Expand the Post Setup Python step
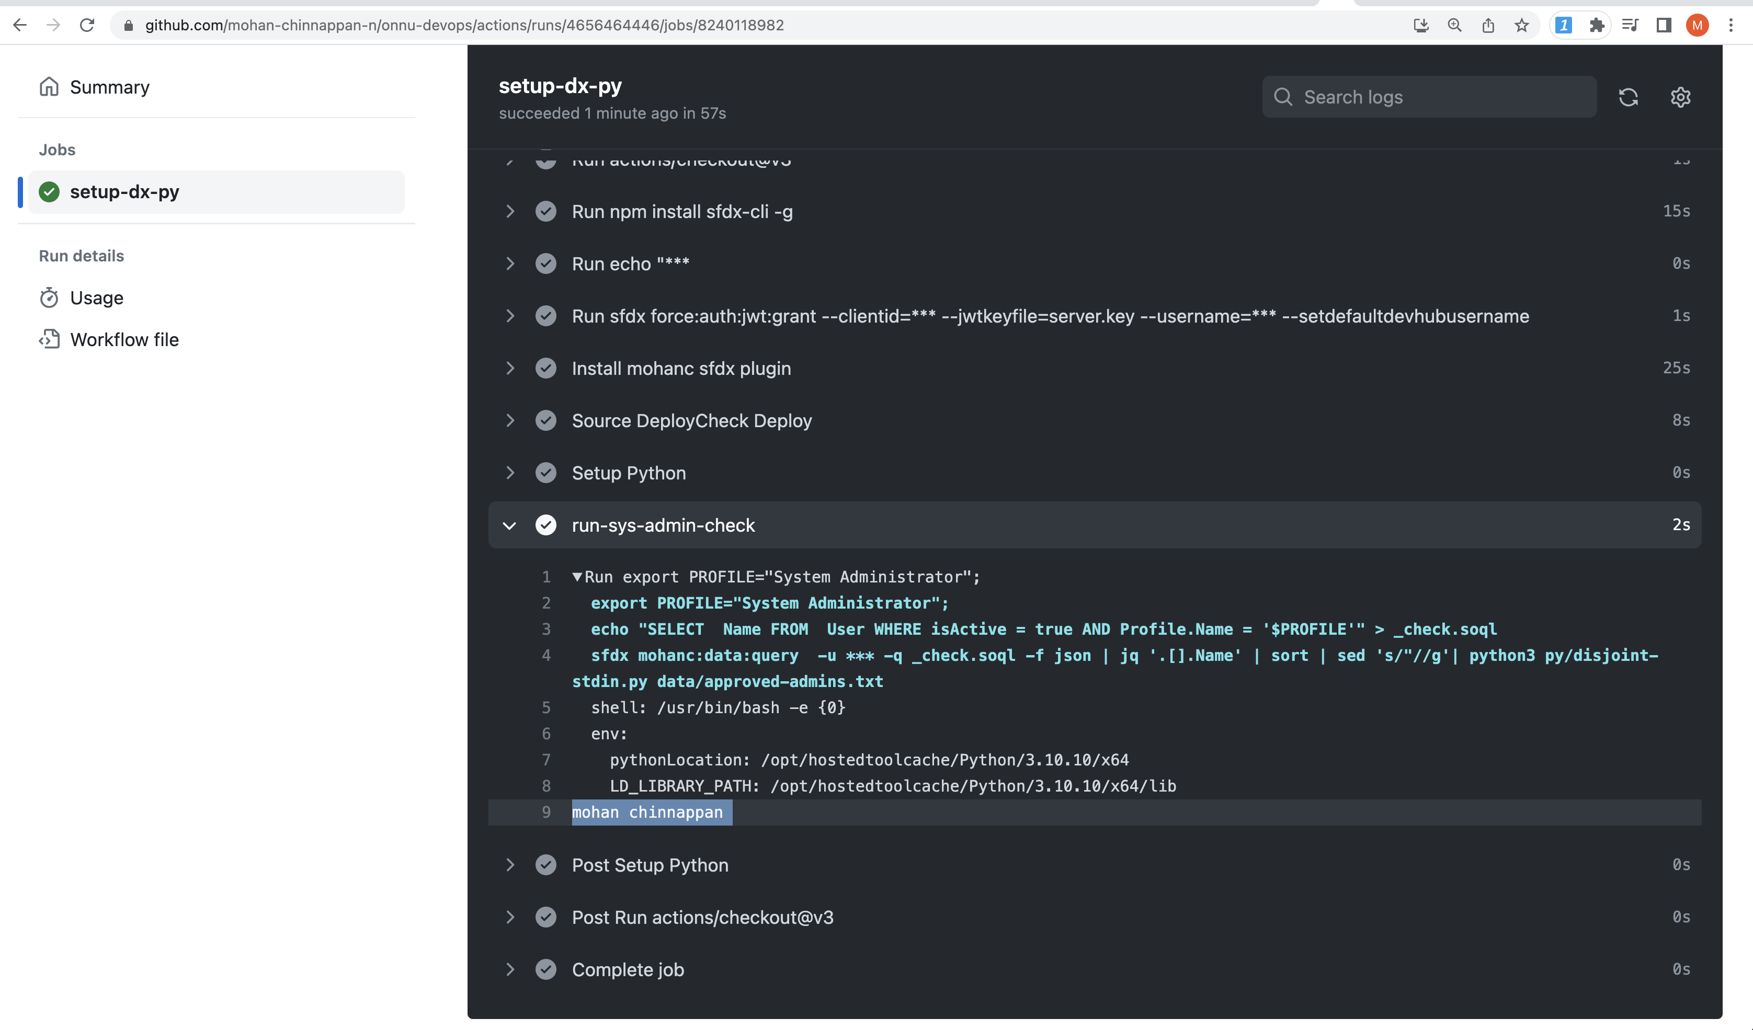1753x1030 pixels. point(510,865)
